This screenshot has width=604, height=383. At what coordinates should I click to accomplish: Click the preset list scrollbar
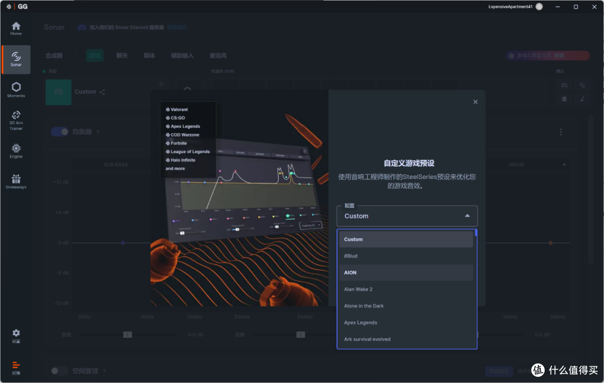(476, 233)
